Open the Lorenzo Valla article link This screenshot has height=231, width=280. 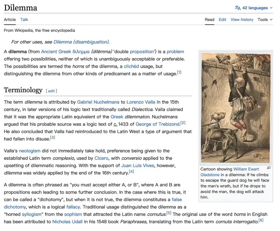click(x=141, y=102)
